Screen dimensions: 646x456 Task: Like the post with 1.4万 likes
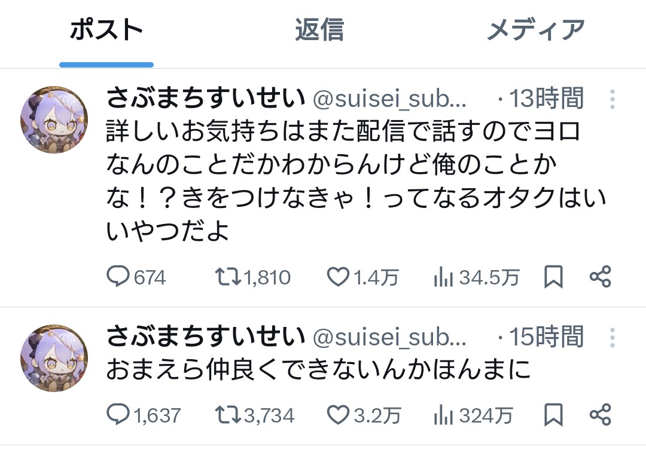point(338,277)
